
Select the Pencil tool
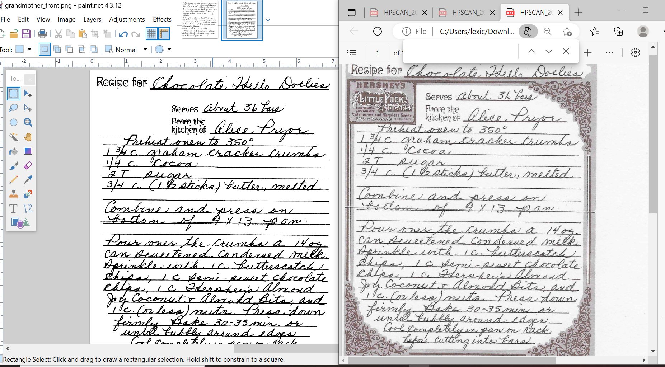coord(13,180)
